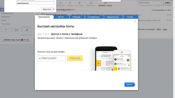Tick the checkbox of first message row
This screenshot has width=175, height=98.
pyautogui.click(x=37, y=15)
